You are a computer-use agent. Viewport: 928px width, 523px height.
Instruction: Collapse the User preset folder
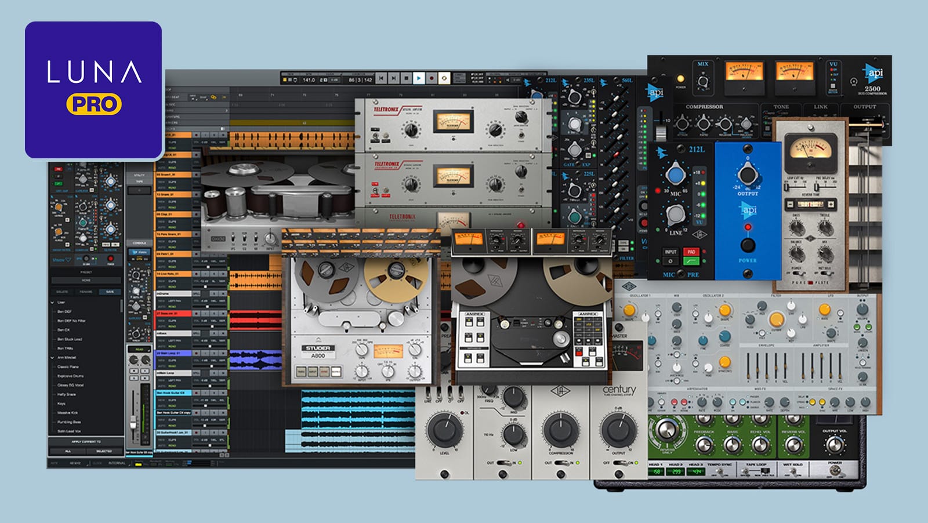pos(53,302)
